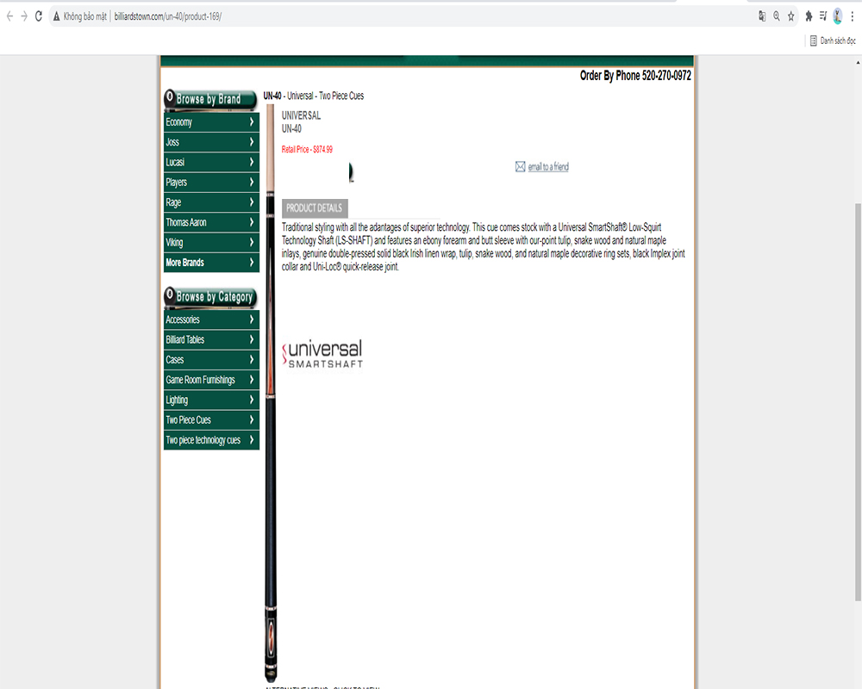Expand chevron on Billiard Tables row
This screenshot has height=689, width=862.
(251, 339)
